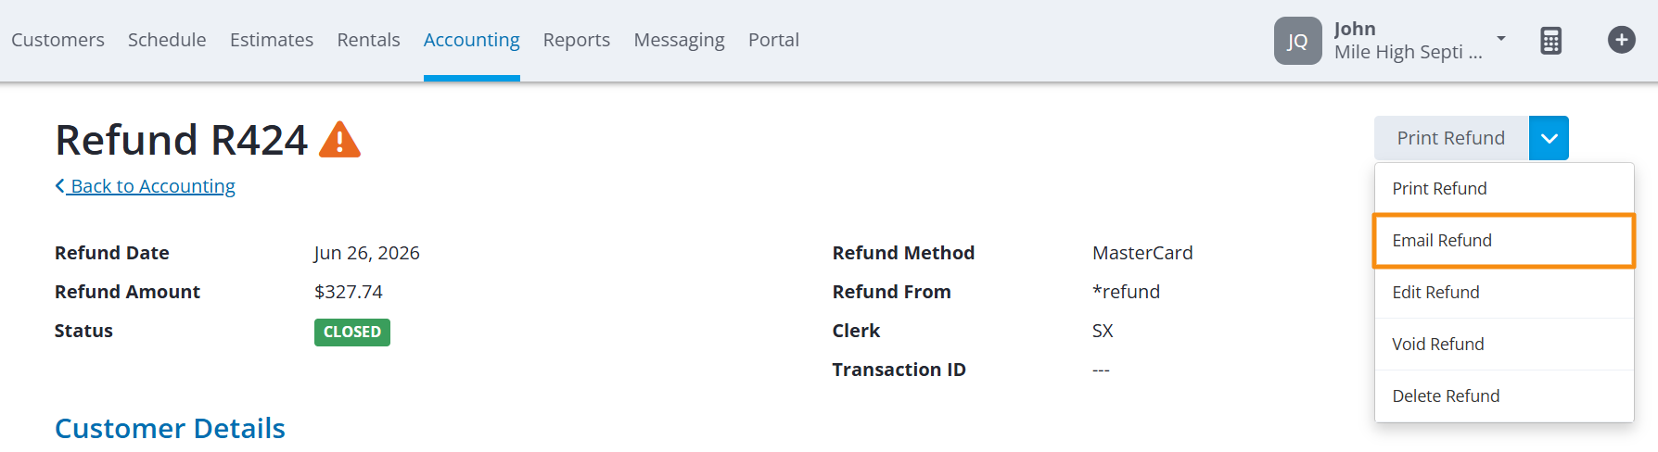This screenshot has width=1658, height=452.
Task: Click the plus add-new icon
Action: point(1621,40)
